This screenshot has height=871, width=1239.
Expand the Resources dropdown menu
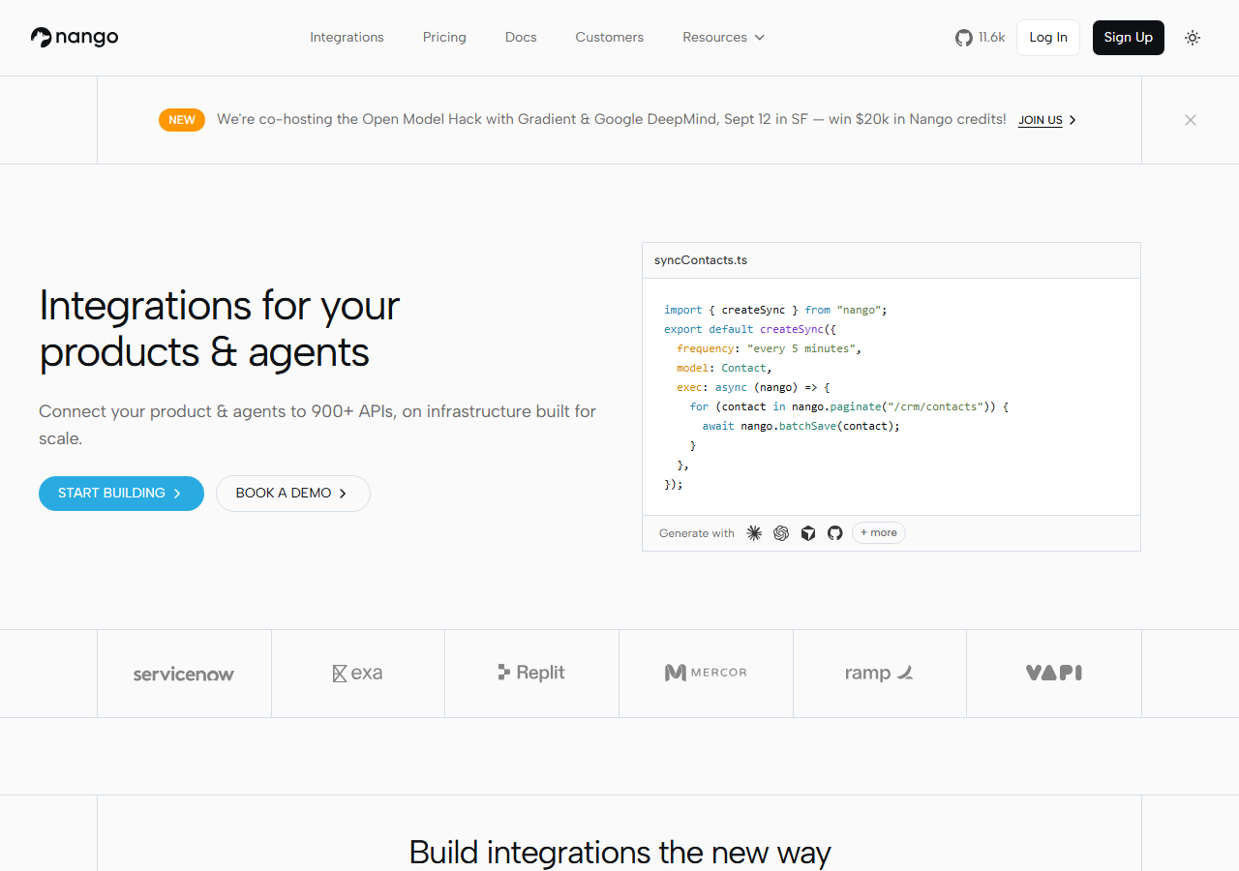pyautogui.click(x=723, y=38)
